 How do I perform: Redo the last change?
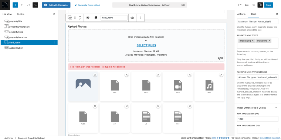[x=28, y=5]
